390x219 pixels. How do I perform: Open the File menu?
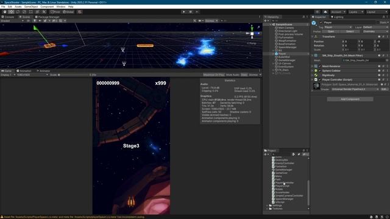(3, 7)
